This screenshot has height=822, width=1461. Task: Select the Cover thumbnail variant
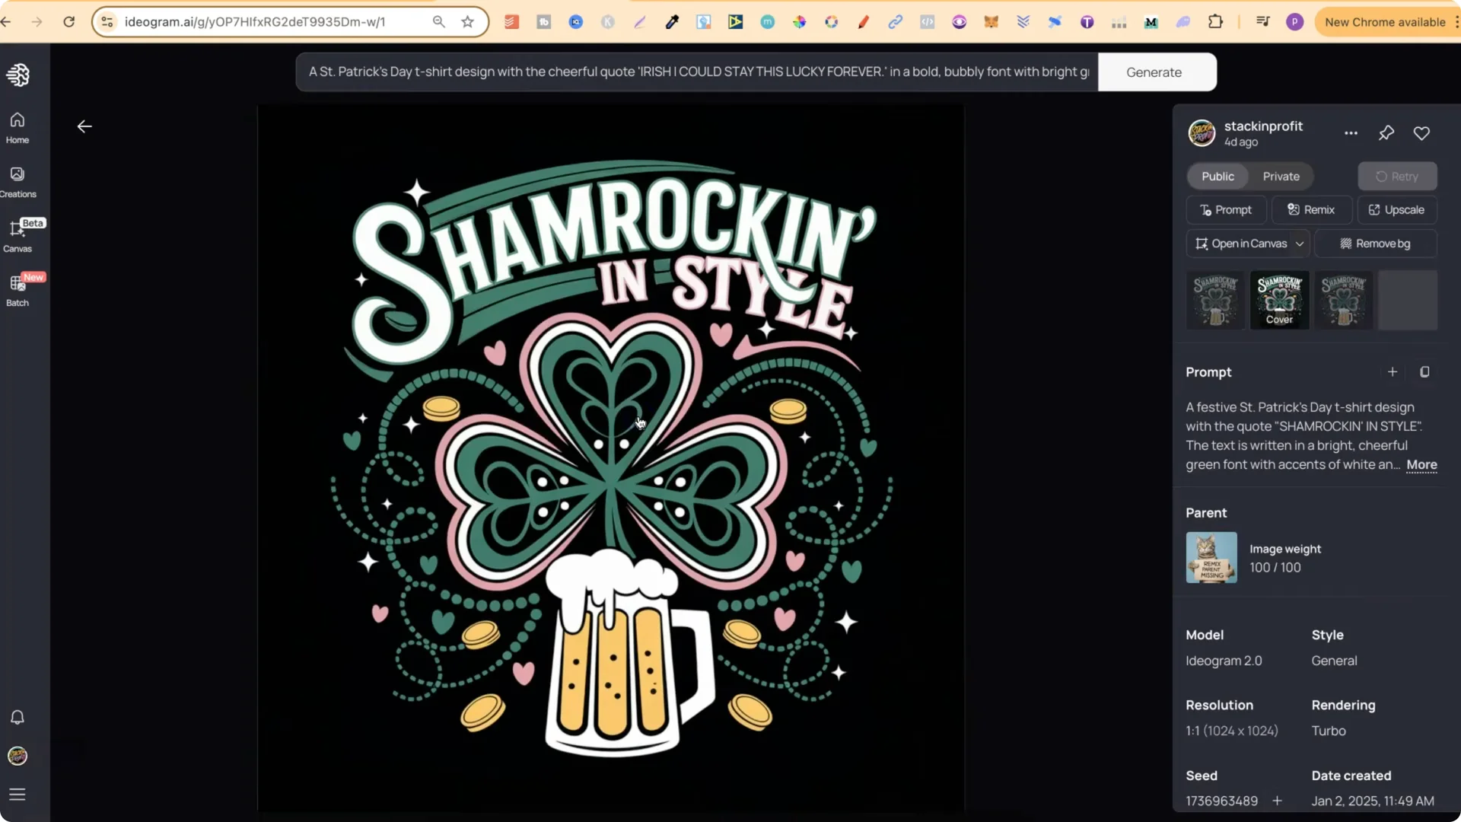pyautogui.click(x=1279, y=300)
